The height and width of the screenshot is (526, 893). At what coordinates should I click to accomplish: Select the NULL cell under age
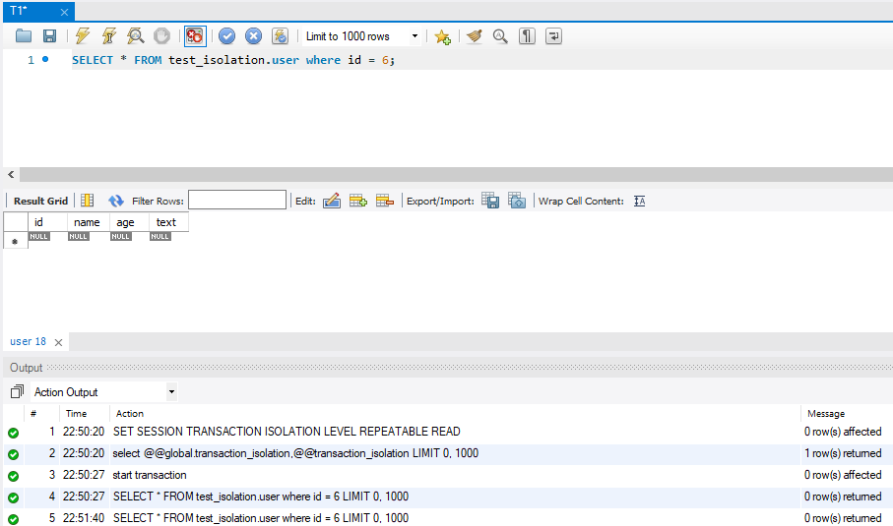tap(120, 236)
